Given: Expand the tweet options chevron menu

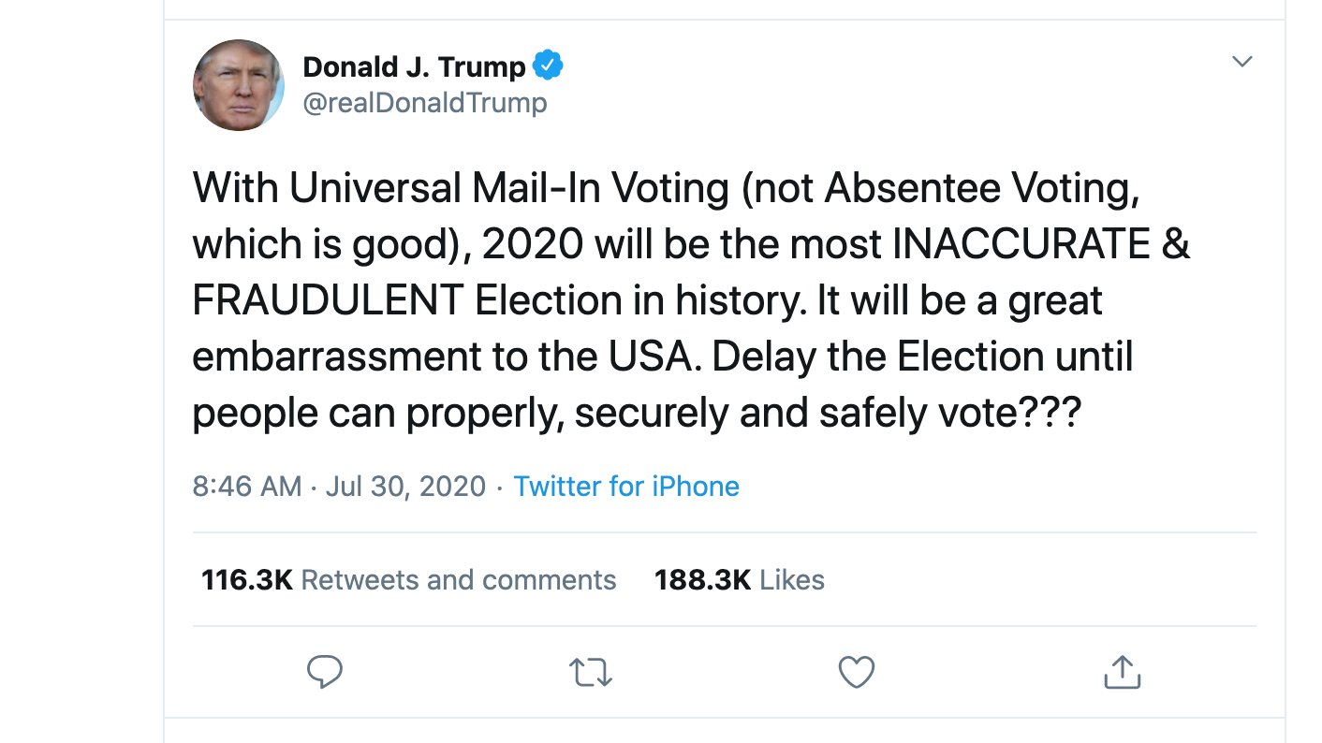Looking at the screenshot, I should point(1241,62).
